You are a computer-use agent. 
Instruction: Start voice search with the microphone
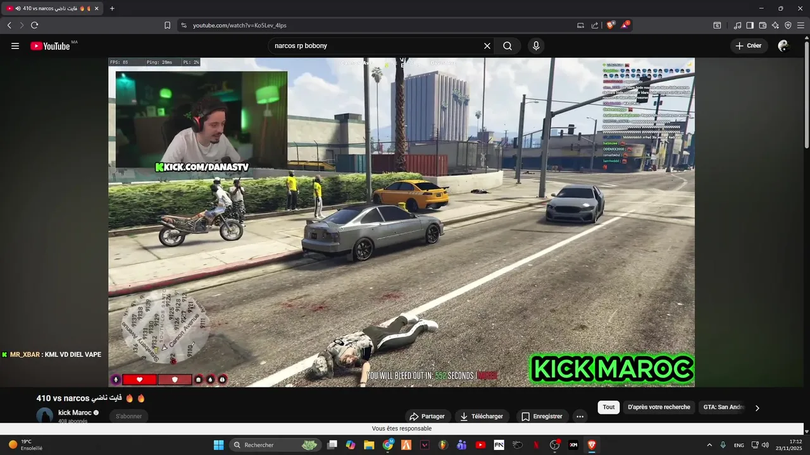[x=536, y=45]
